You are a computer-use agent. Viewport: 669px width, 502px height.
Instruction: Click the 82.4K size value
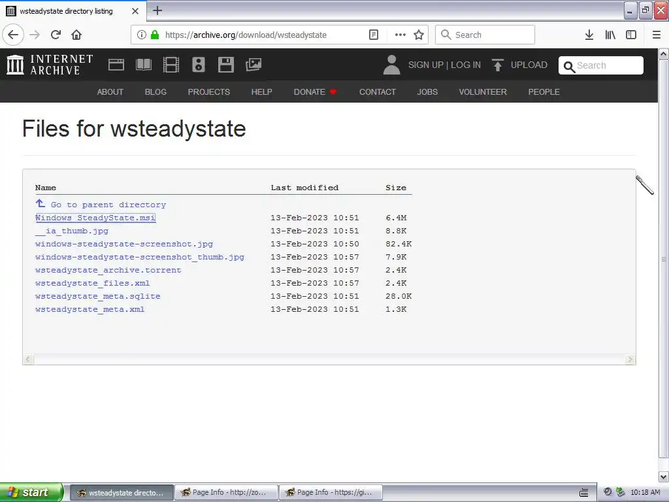[x=399, y=244]
